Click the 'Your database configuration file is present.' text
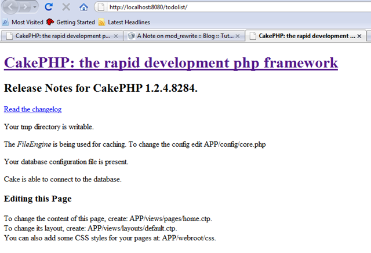The height and width of the screenshot is (253, 371). tap(66, 162)
